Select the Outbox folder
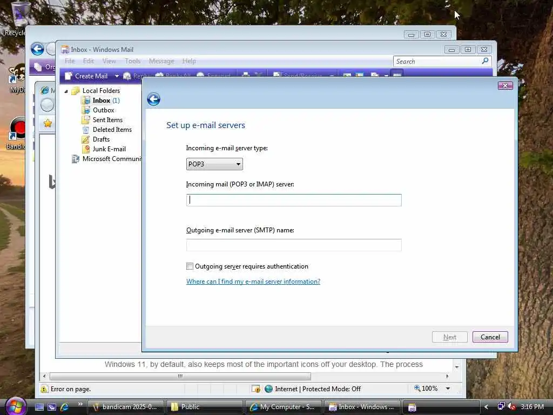This screenshot has height=415, width=553. point(103,110)
